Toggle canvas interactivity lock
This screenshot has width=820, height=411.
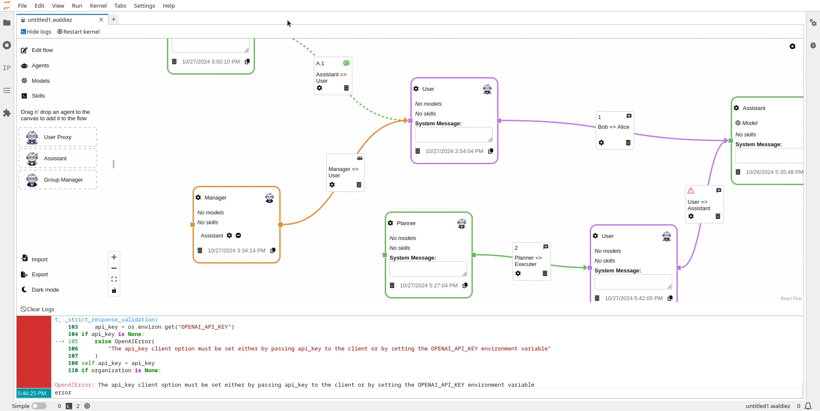pos(114,291)
